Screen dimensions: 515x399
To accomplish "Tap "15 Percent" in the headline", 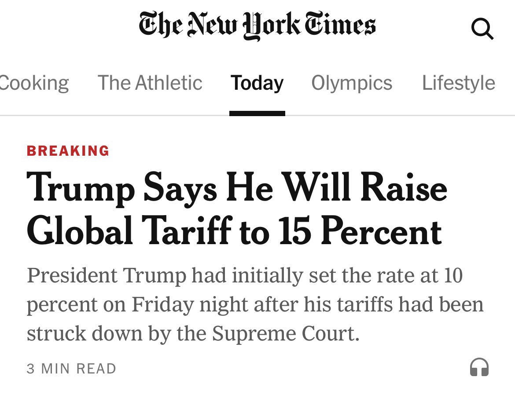I will 360,232.
